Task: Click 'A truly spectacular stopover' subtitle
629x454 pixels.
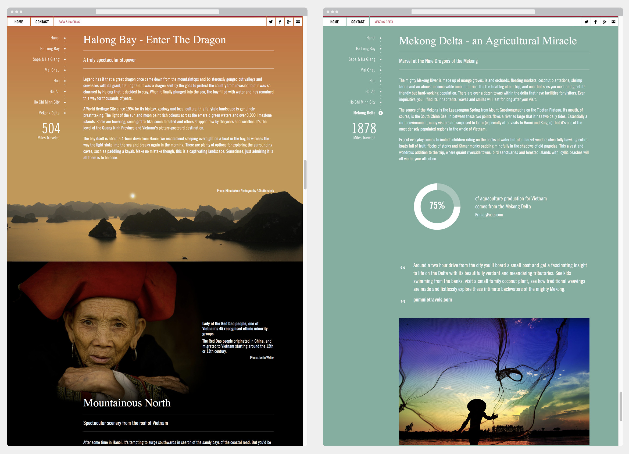Action: (110, 60)
